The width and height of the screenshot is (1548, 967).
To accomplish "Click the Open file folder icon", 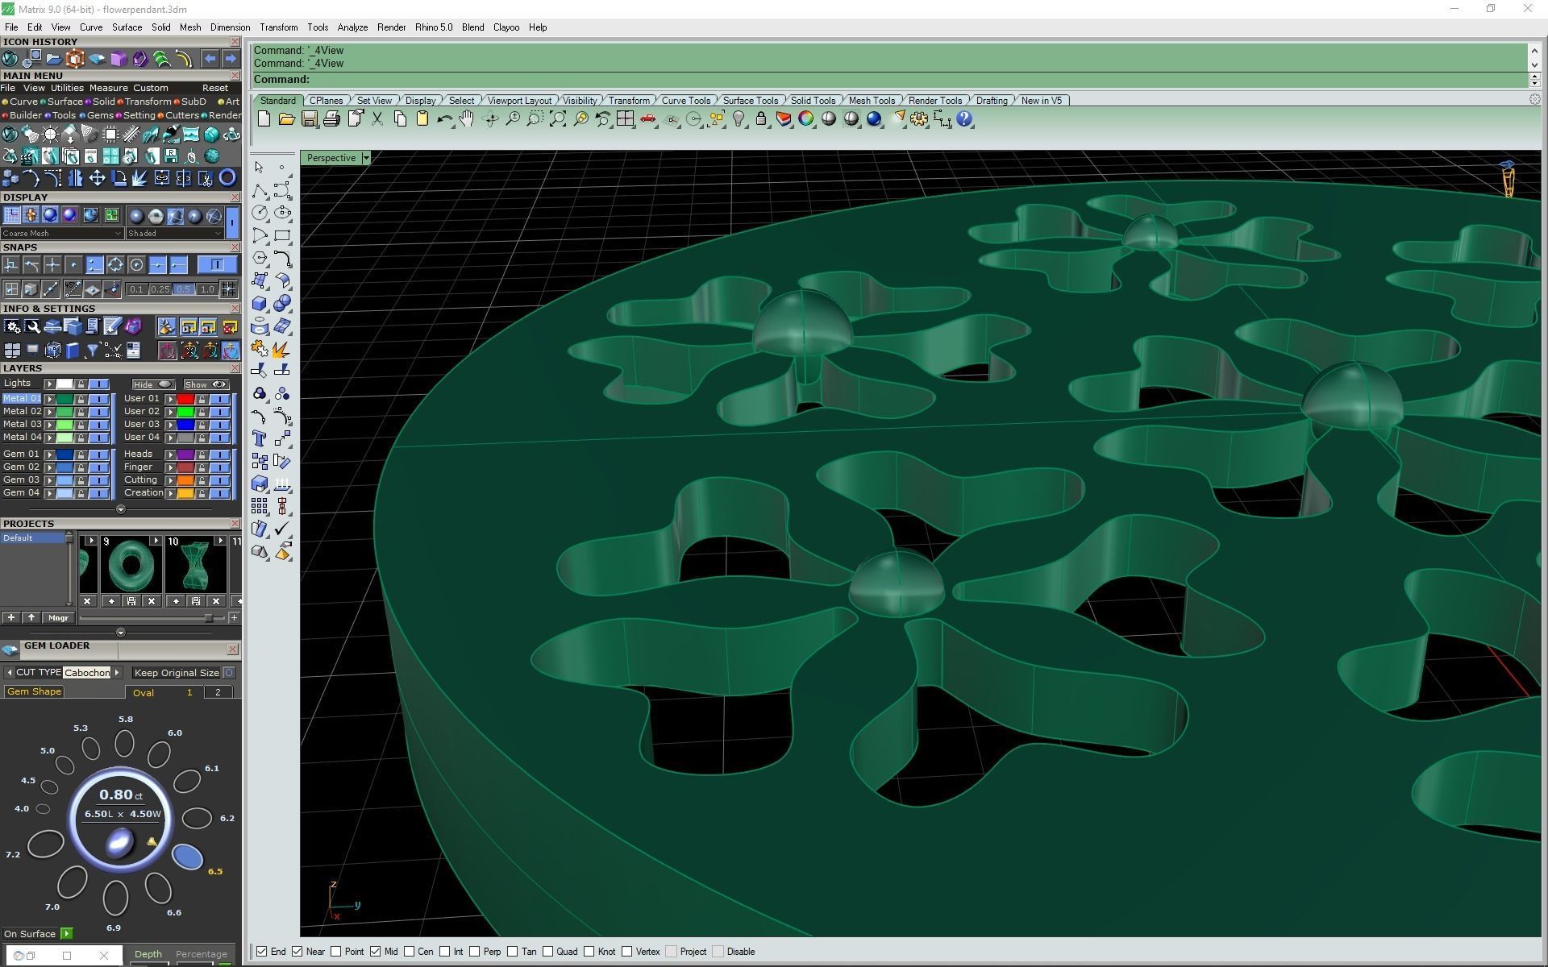I will click(x=286, y=119).
